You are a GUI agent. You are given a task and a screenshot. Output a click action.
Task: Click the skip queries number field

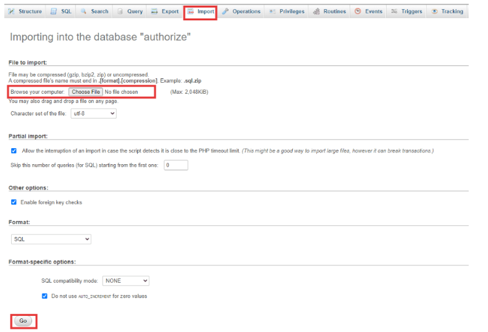point(175,165)
